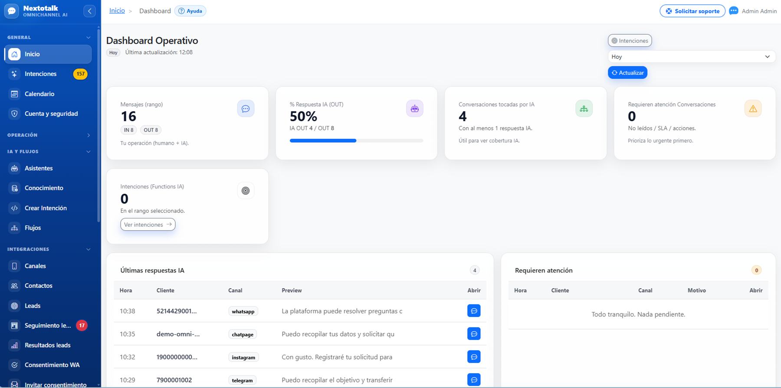Open chat for the instagram row
This screenshot has width=781, height=388.
[x=474, y=357]
